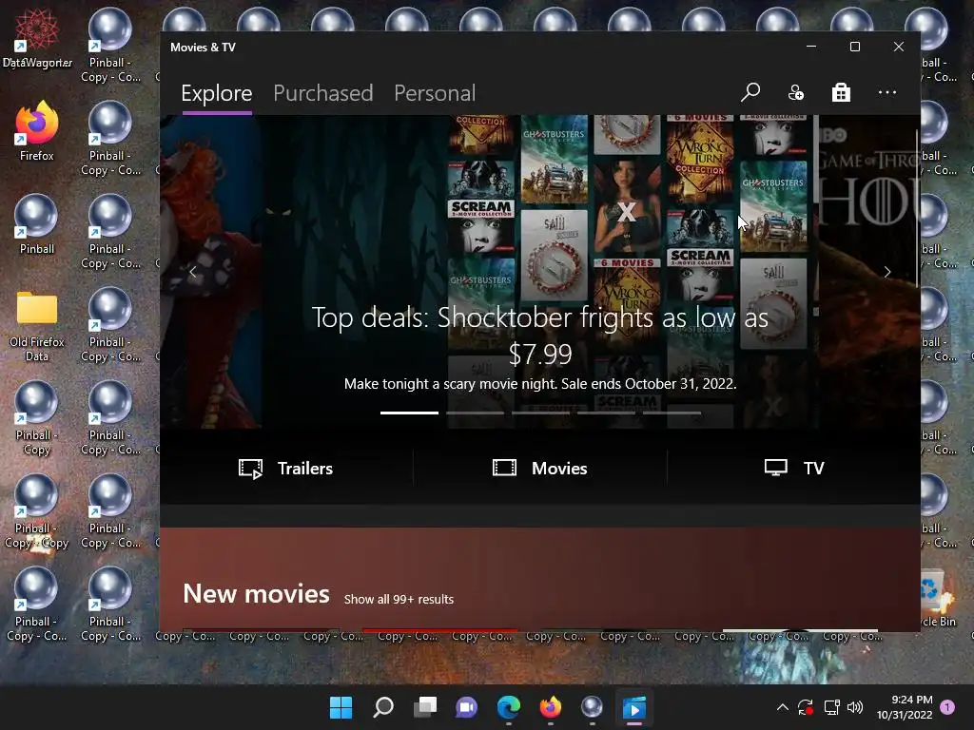974x730 pixels.
Task: Switch to the Purchased tab
Action: tap(323, 93)
